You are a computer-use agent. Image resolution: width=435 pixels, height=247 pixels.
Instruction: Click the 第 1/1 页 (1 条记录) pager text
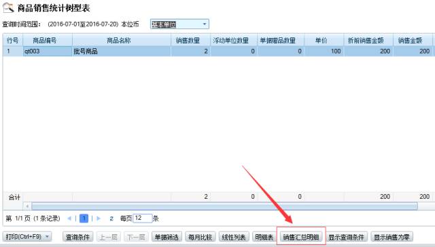click(x=33, y=218)
